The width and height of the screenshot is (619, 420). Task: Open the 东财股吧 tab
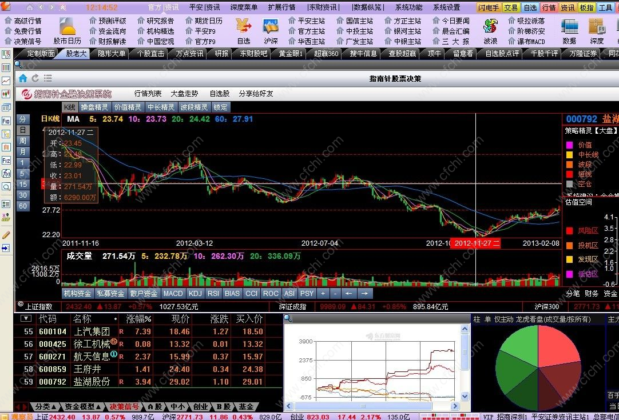click(x=253, y=54)
